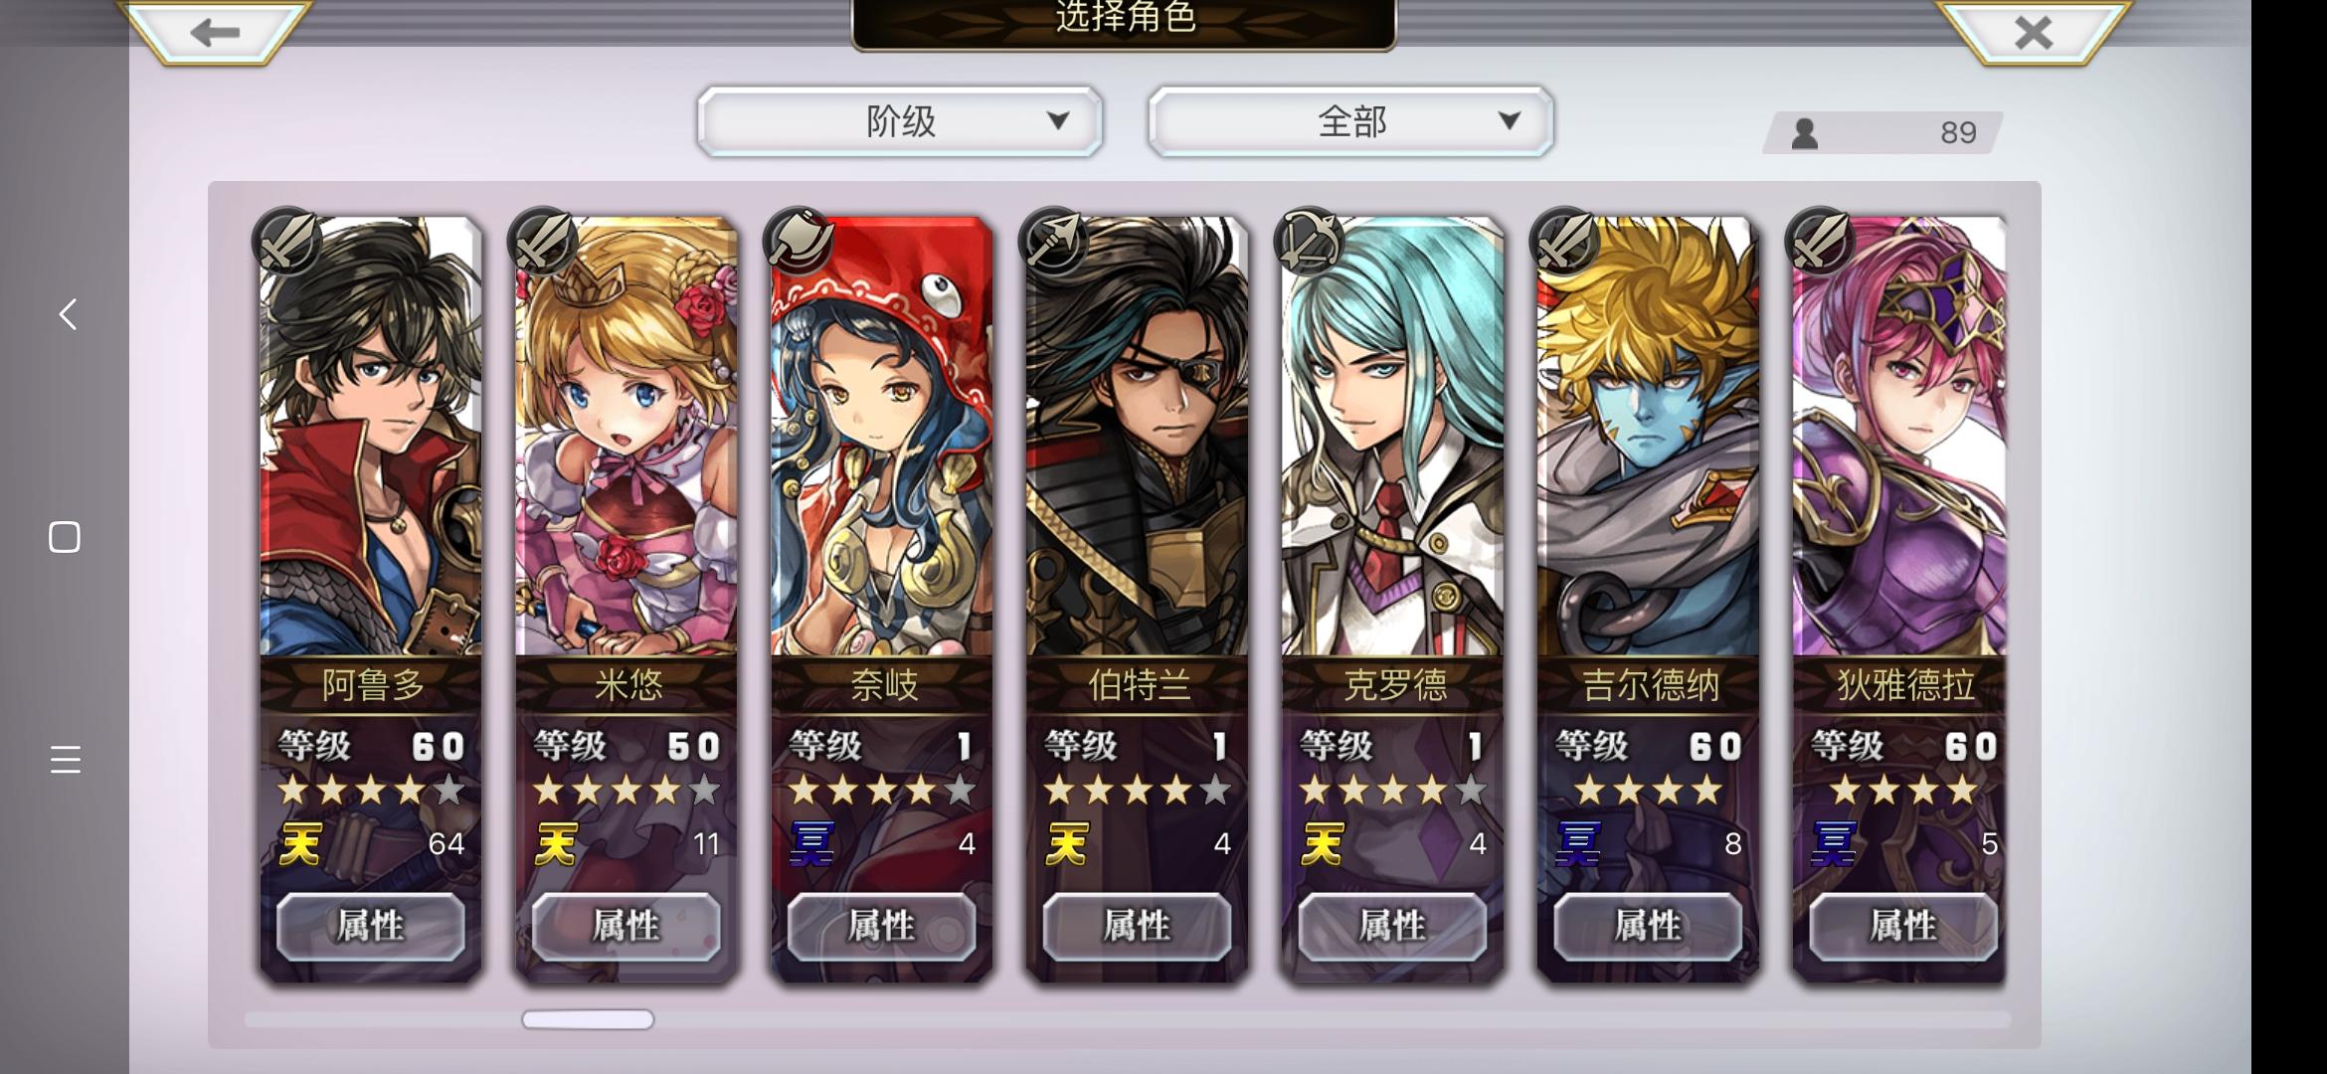This screenshot has width=2327, height=1074.
Task: Tap the sword class icon on 狄雅德拉's card
Action: tap(1821, 242)
